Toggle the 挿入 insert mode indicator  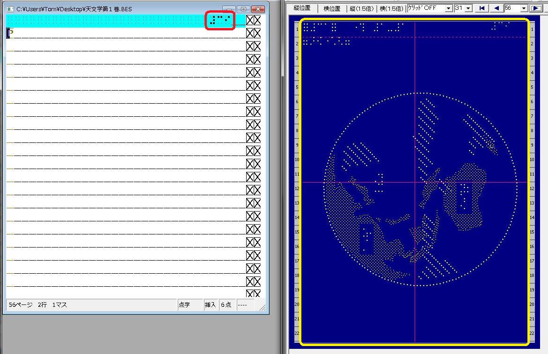(210, 305)
